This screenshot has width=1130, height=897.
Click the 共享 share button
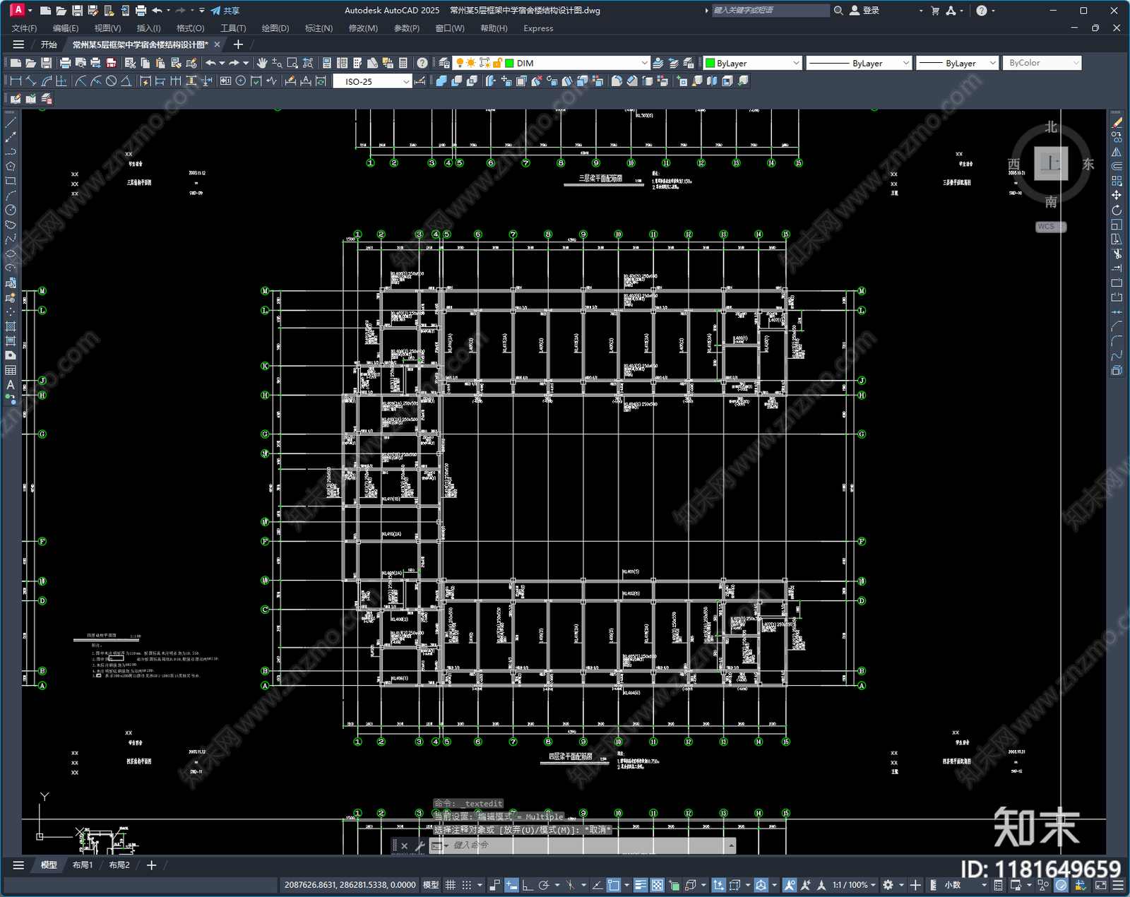[225, 11]
